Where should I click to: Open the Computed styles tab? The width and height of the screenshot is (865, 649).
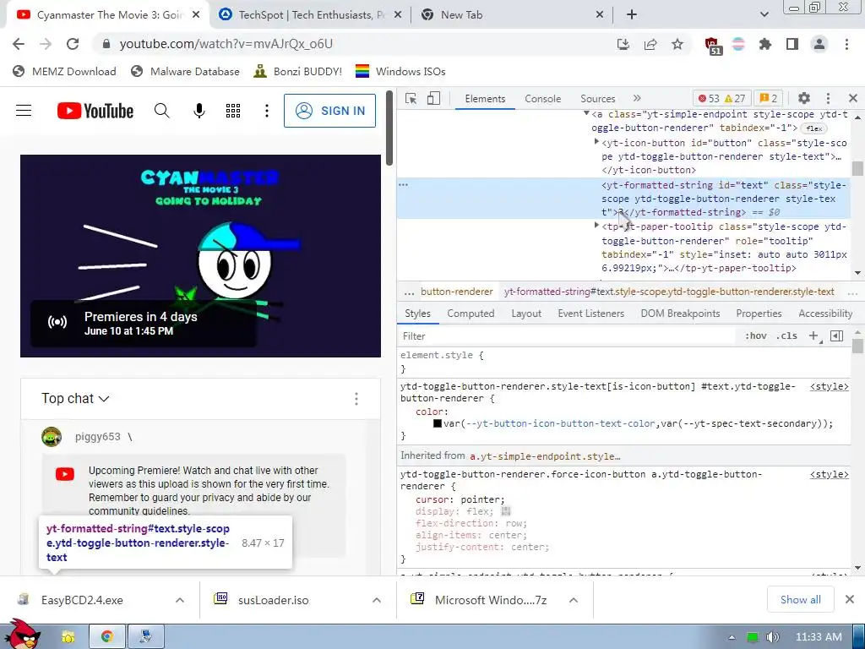pyautogui.click(x=471, y=314)
